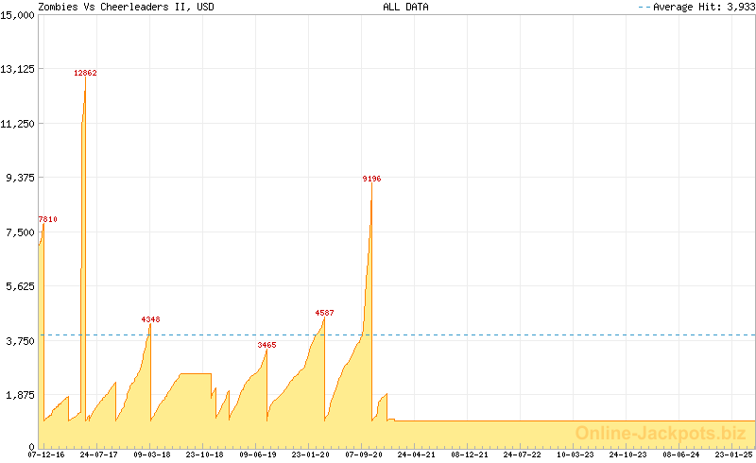Click the y-axis value 5,625
This screenshot has height=463, width=756.
20,286
